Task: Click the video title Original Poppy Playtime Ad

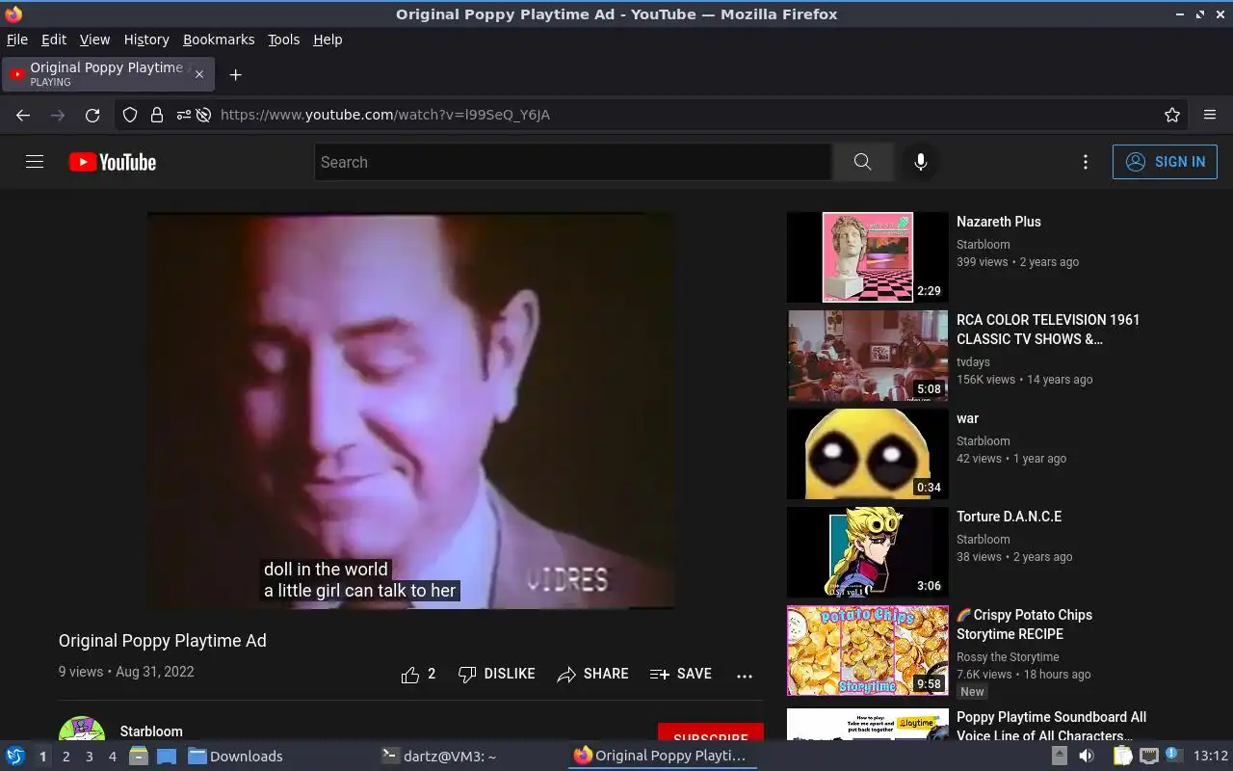Action: (163, 641)
